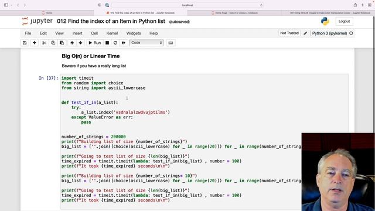Restart kernel and run all cells

click(x=124, y=43)
